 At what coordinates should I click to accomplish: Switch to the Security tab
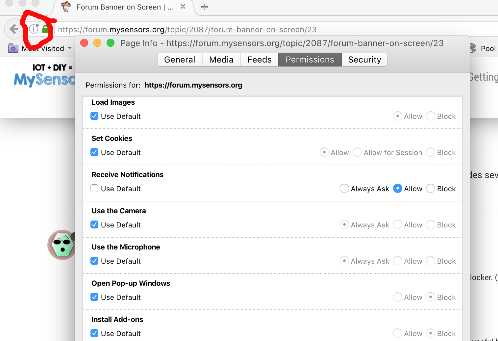[x=364, y=60]
